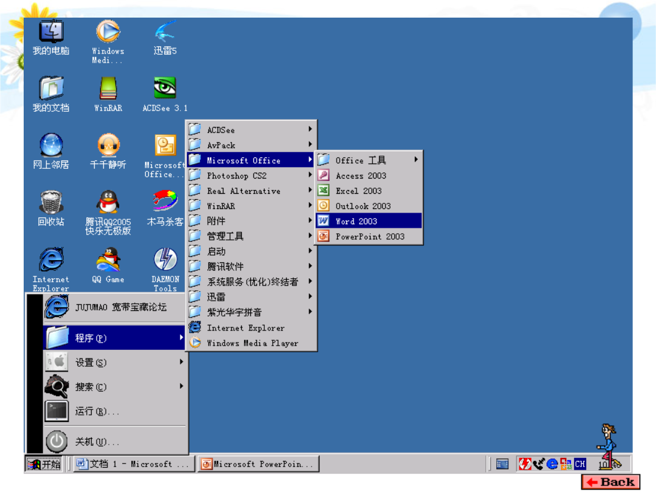Screen dimensions: 656x492
Task: Click the Outlook 2003 clock icon
Action: [323, 205]
